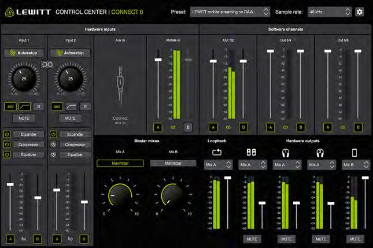
Task: Open the settings gear icon
Action: click(360, 12)
